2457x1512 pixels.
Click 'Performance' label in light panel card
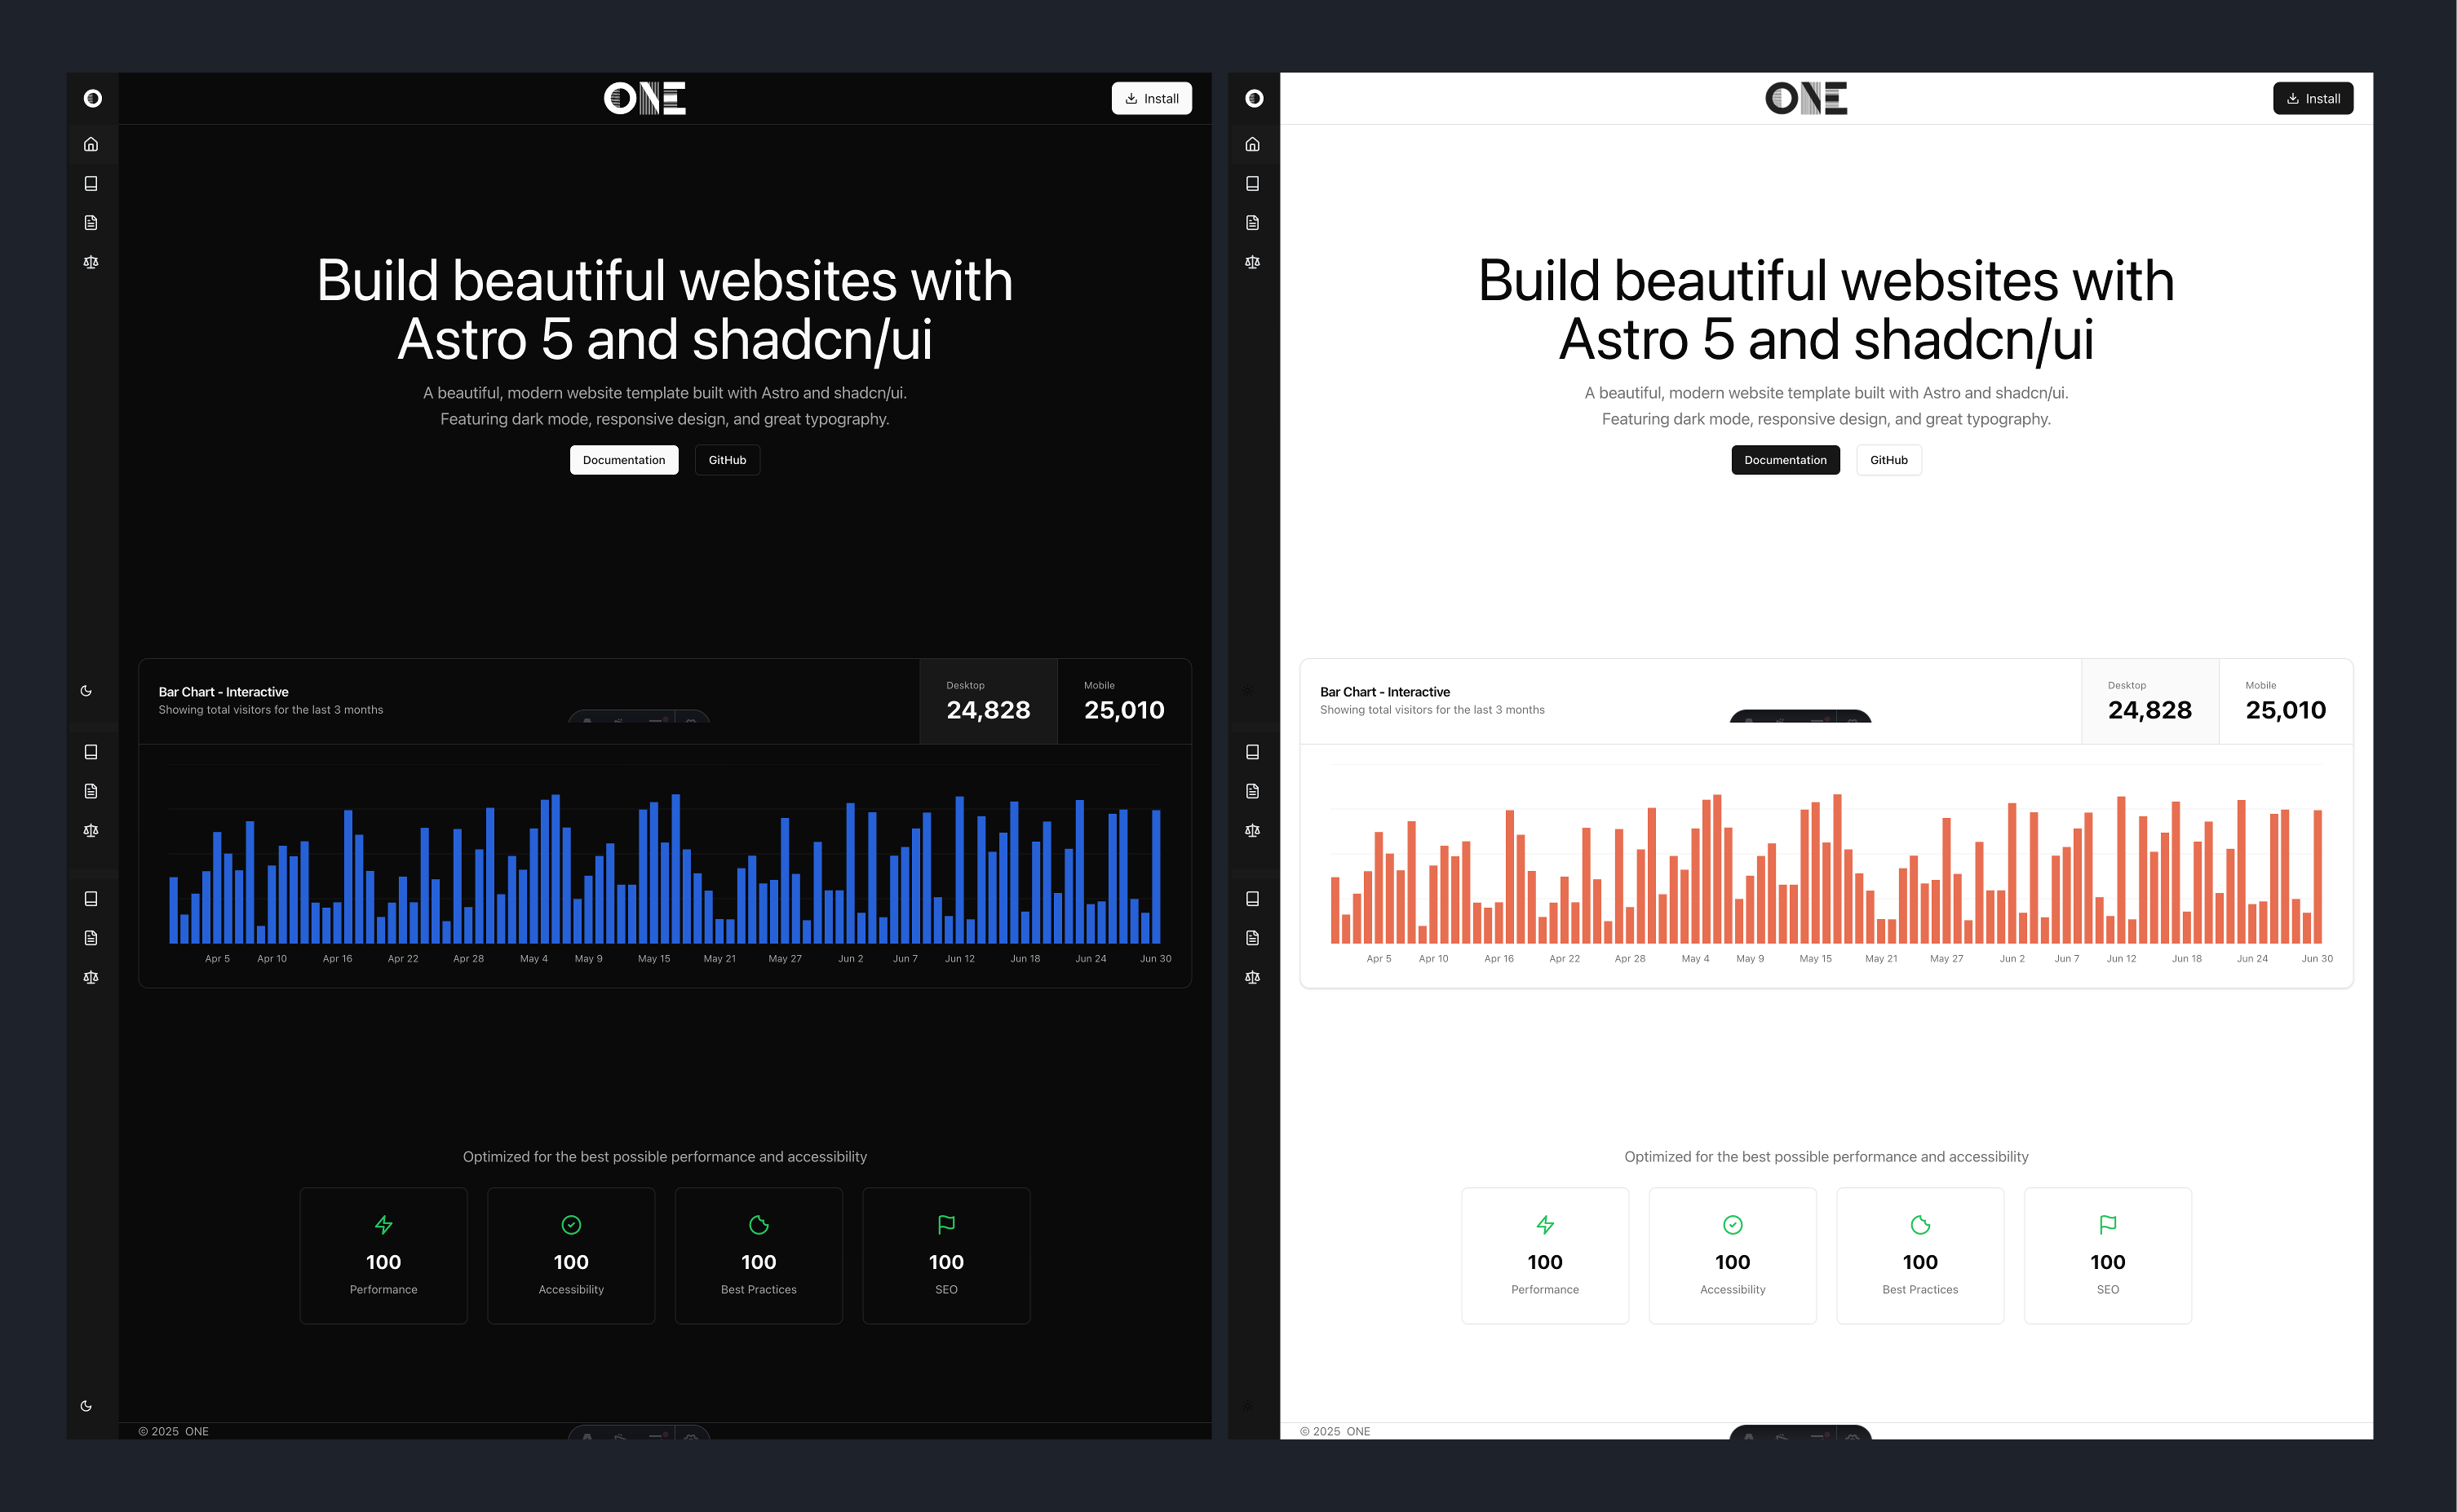[1545, 1289]
